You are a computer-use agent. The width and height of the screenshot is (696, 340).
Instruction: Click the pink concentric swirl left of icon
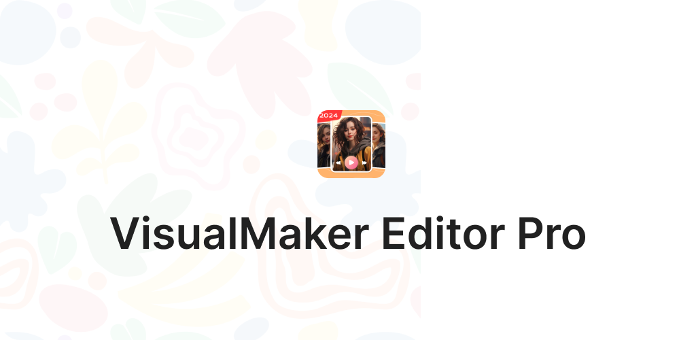pyautogui.click(x=194, y=135)
